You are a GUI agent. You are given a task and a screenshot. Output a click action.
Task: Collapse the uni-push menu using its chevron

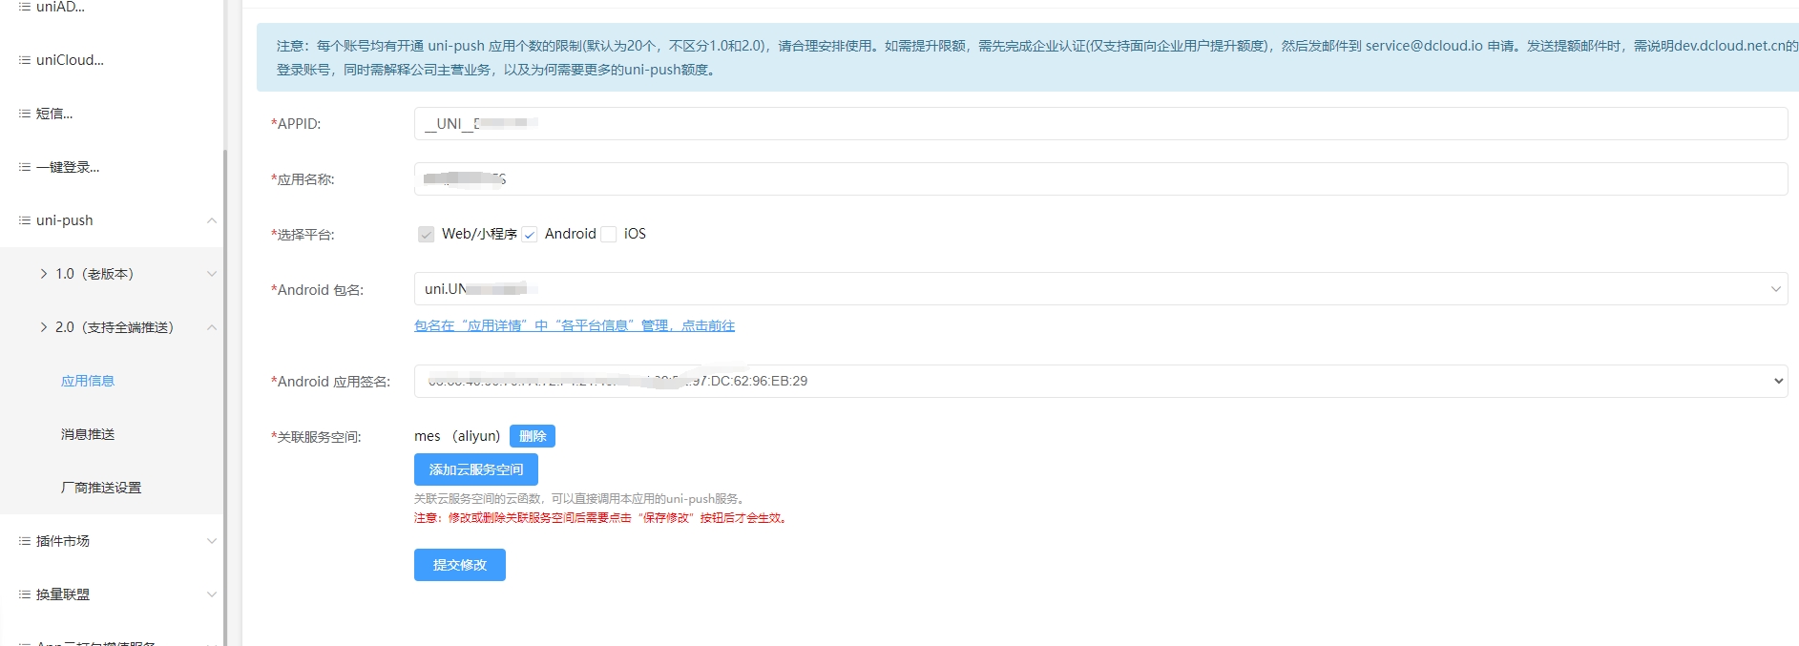[x=212, y=220]
